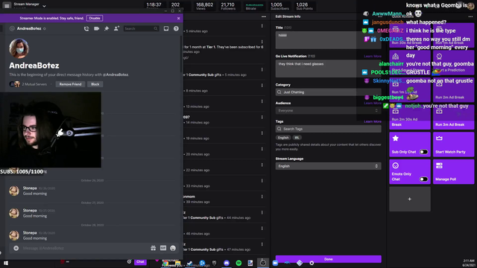Click the webcam overlay thumbnail

pyautogui.click(x=51, y=130)
